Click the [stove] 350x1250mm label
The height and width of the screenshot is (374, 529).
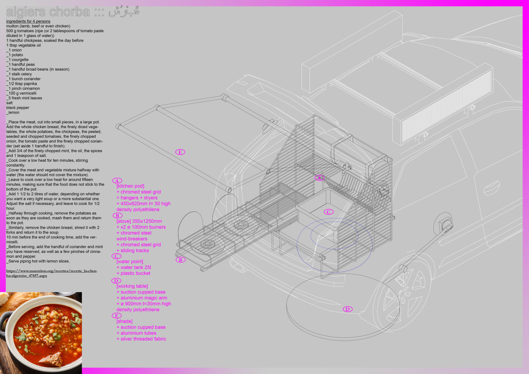point(139,221)
